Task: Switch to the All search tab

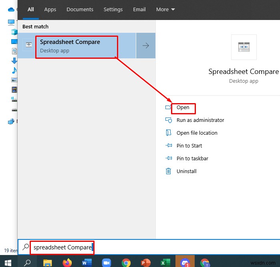Action: click(x=31, y=10)
